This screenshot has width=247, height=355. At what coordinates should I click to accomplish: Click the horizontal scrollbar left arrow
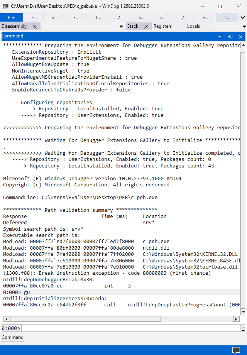pos(5,319)
